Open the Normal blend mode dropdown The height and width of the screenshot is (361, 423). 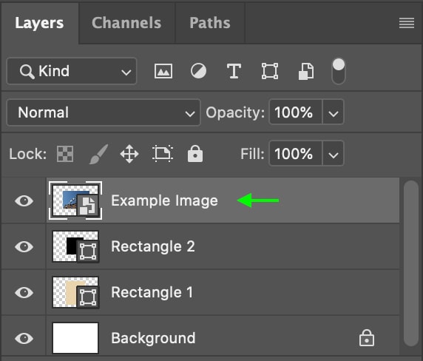coord(104,112)
